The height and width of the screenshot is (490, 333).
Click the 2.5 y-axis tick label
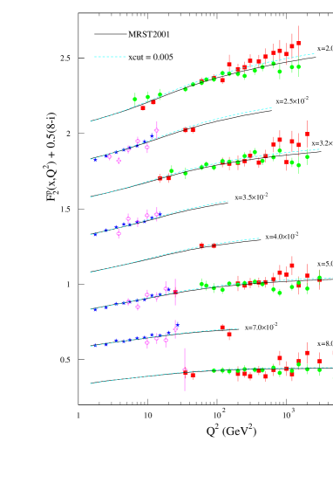point(65,59)
